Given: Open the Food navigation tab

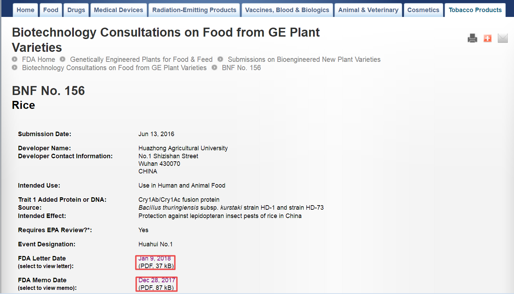Looking at the screenshot, I should pos(51,10).
